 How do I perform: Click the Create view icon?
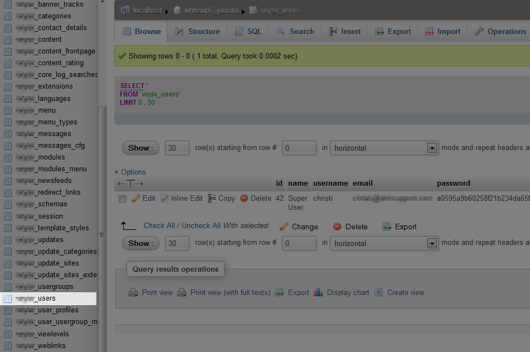378,292
